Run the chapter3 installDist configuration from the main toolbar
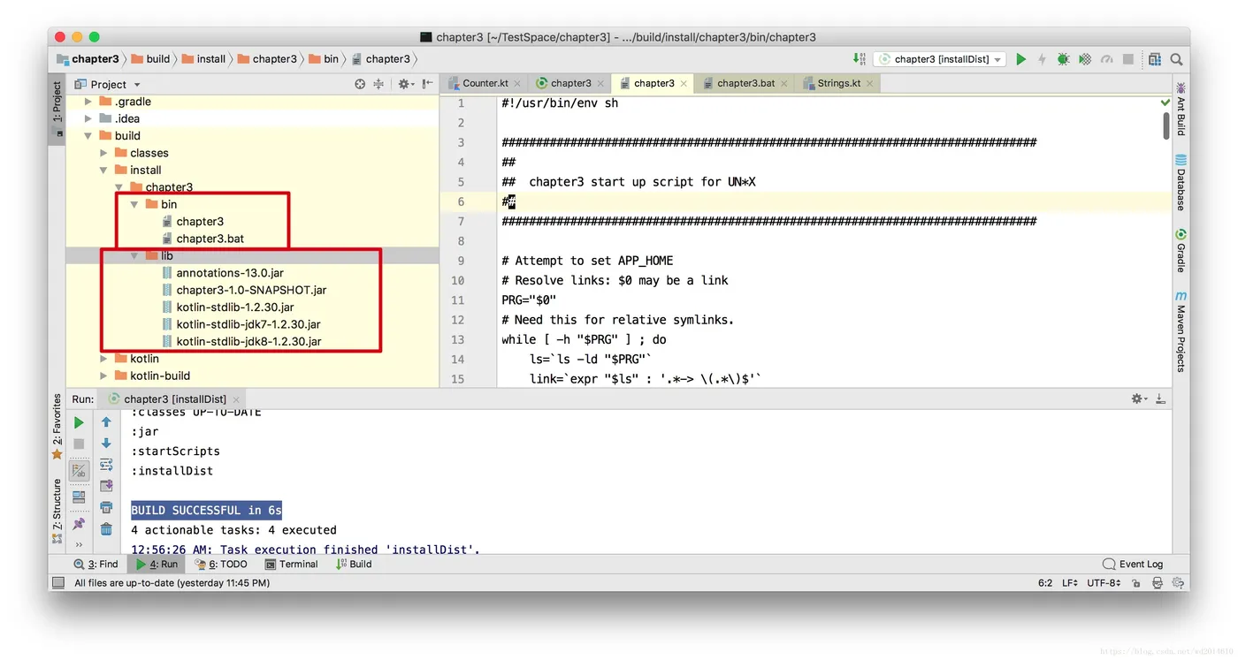Screen dimensions: 1238x660 (x=1021, y=59)
